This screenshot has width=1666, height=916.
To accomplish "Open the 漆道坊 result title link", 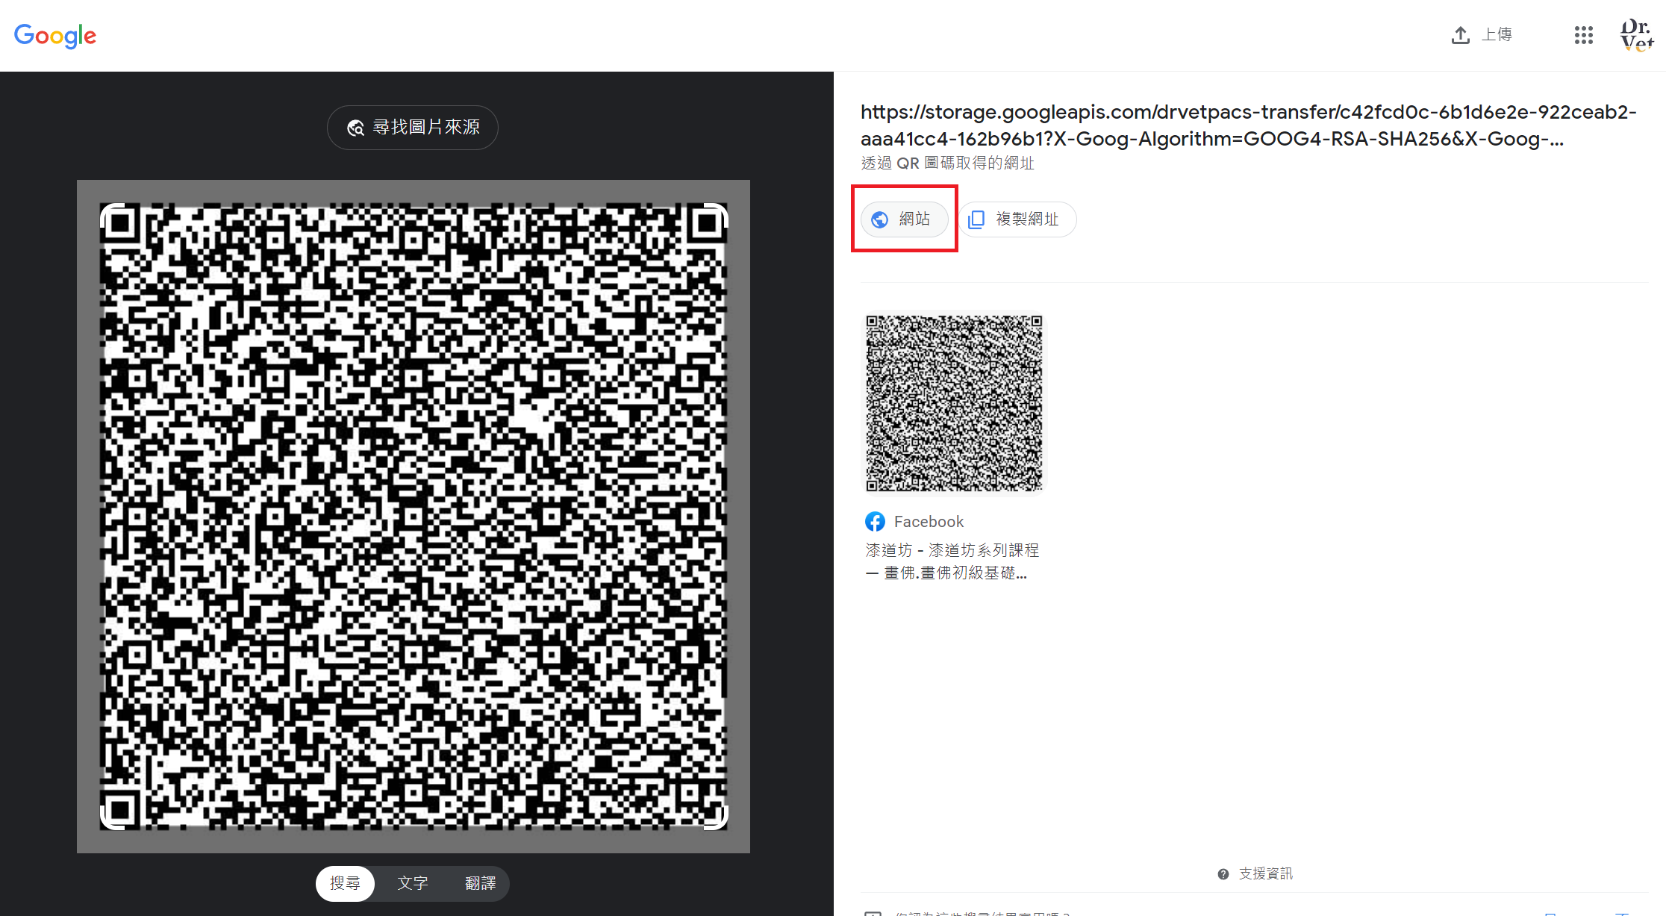I will coord(952,561).
